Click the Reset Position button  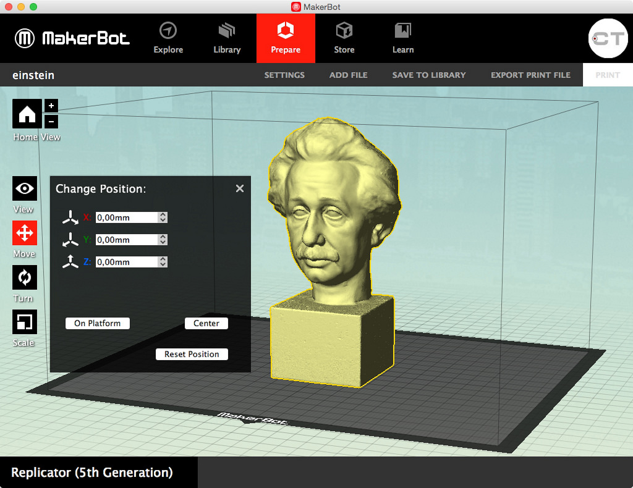coord(192,354)
